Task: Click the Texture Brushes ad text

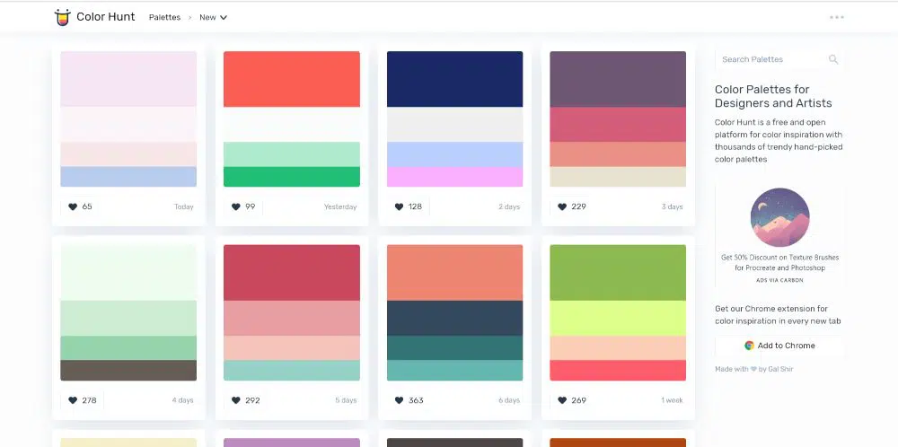Action: [x=779, y=262]
